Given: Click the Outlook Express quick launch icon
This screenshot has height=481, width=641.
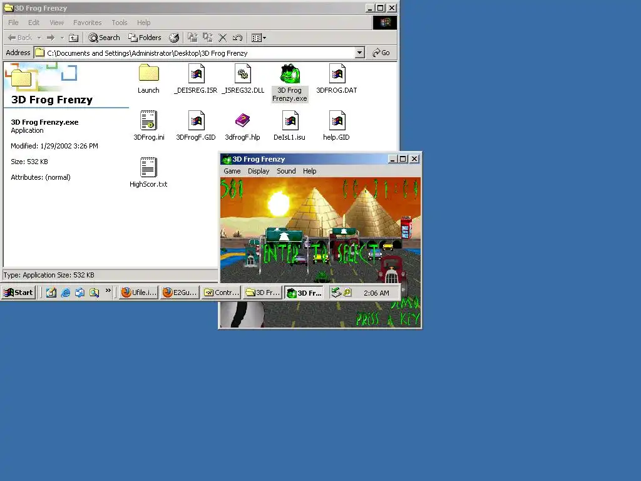Looking at the screenshot, I should tap(79, 292).
